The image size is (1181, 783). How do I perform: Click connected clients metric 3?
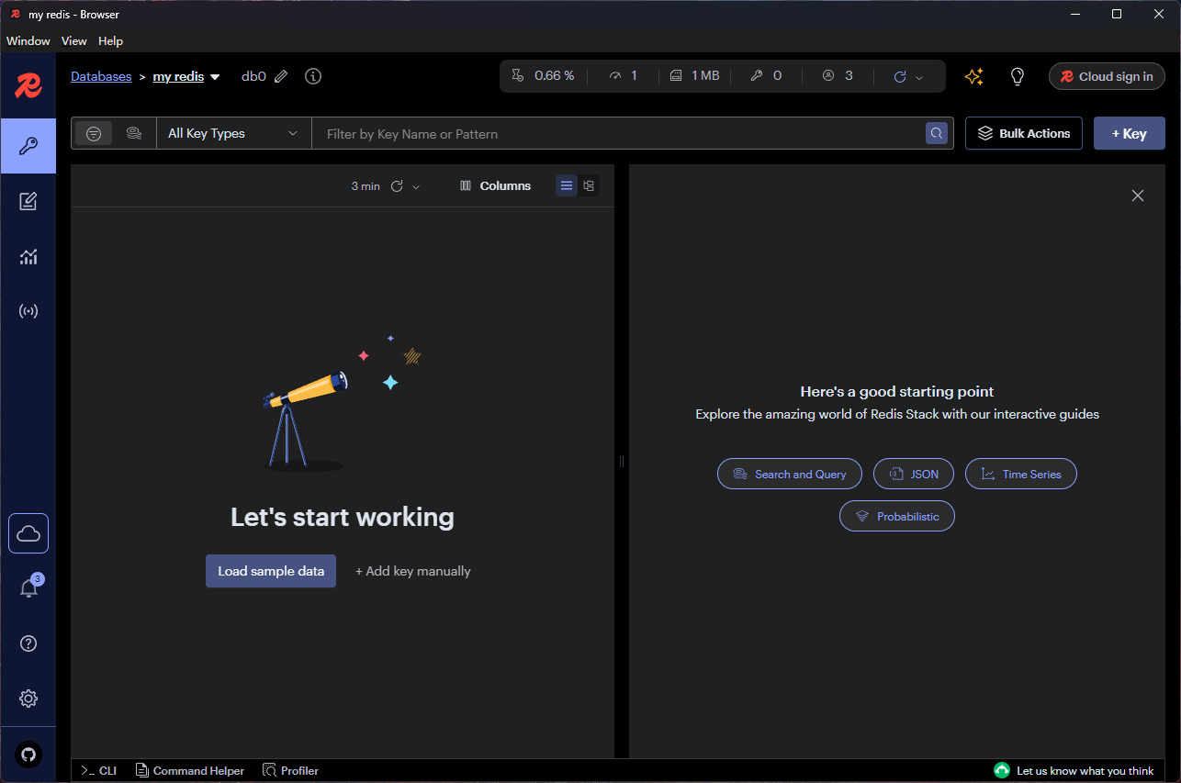838,76
